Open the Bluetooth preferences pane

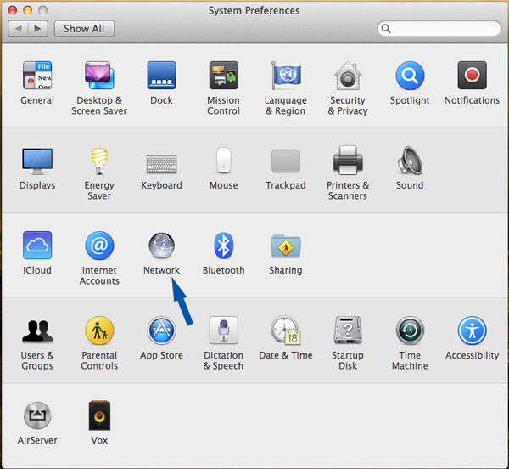[224, 245]
